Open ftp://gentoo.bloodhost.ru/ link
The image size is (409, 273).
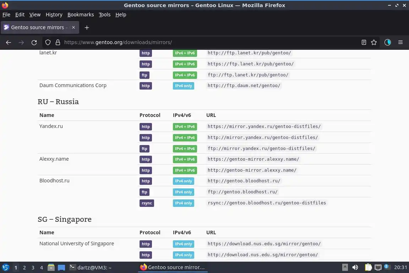[242, 192]
